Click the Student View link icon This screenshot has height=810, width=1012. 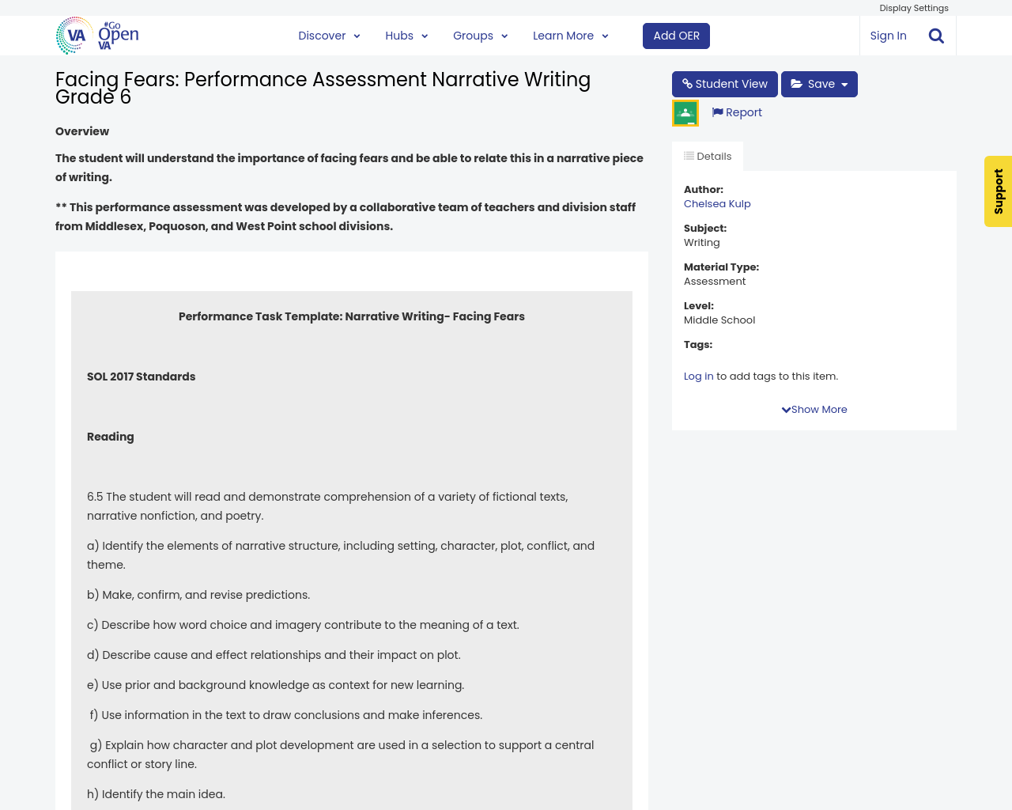pyautogui.click(x=687, y=84)
